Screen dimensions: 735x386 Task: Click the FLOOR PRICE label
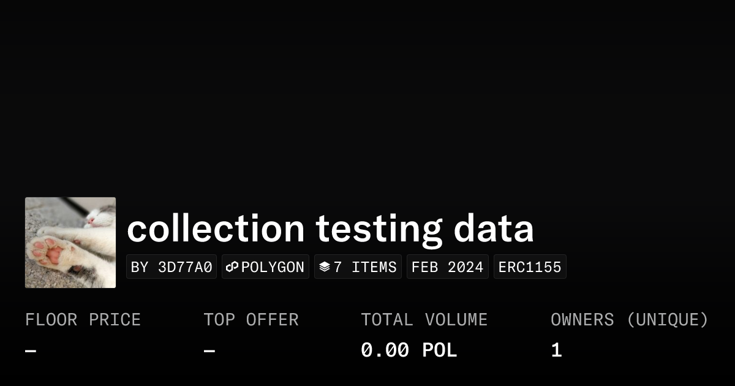[x=83, y=320]
